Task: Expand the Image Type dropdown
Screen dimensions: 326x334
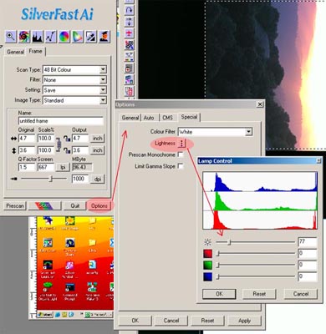Action: pyautogui.click(x=103, y=100)
